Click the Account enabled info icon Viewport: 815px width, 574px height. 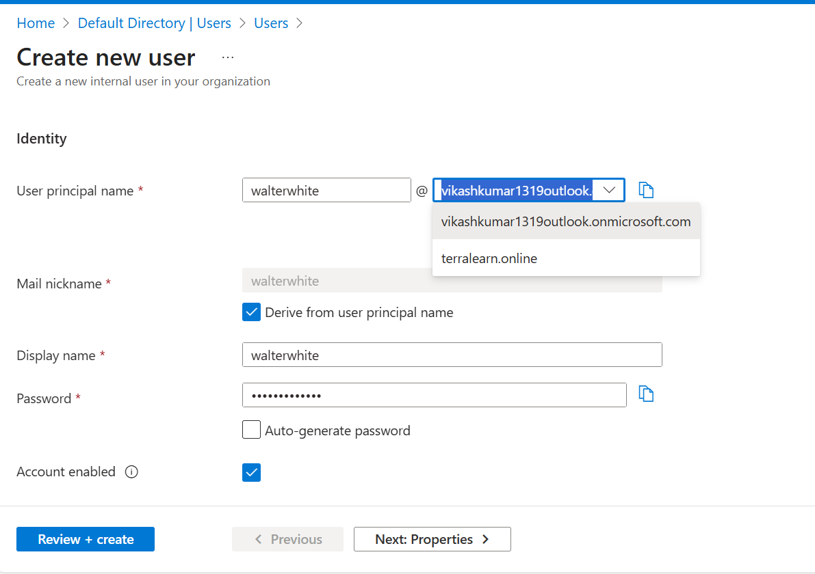pyautogui.click(x=131, y=472)
